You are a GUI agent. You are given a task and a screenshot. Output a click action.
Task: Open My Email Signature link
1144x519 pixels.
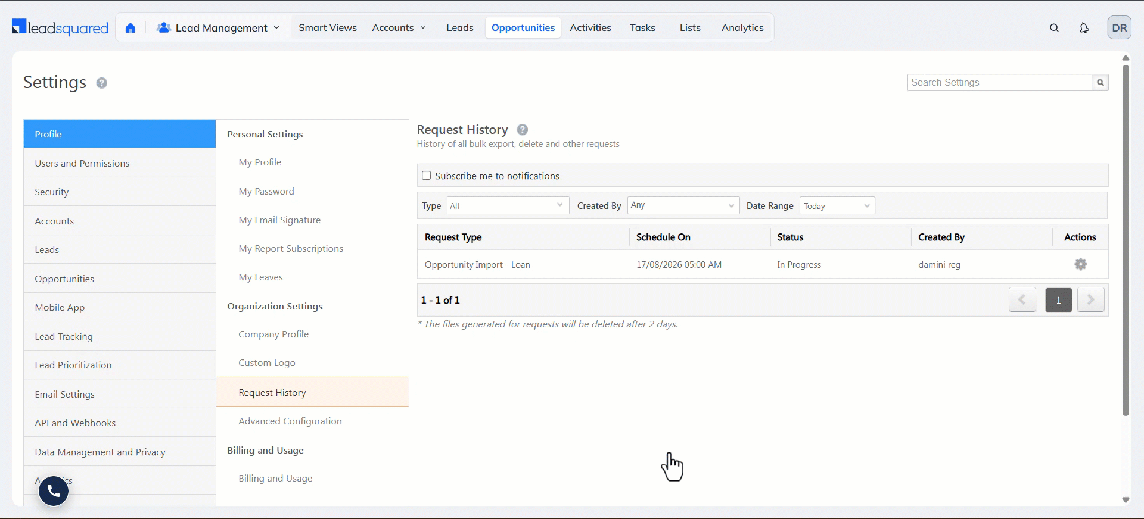click(x=279, y=220)
